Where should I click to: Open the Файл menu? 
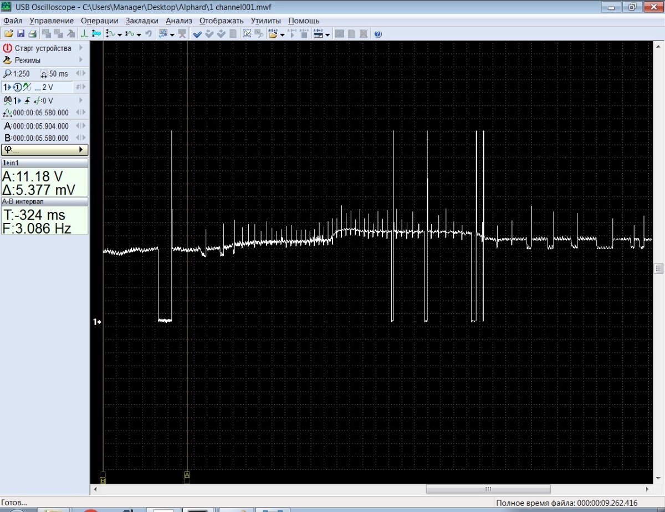[13, 21]
